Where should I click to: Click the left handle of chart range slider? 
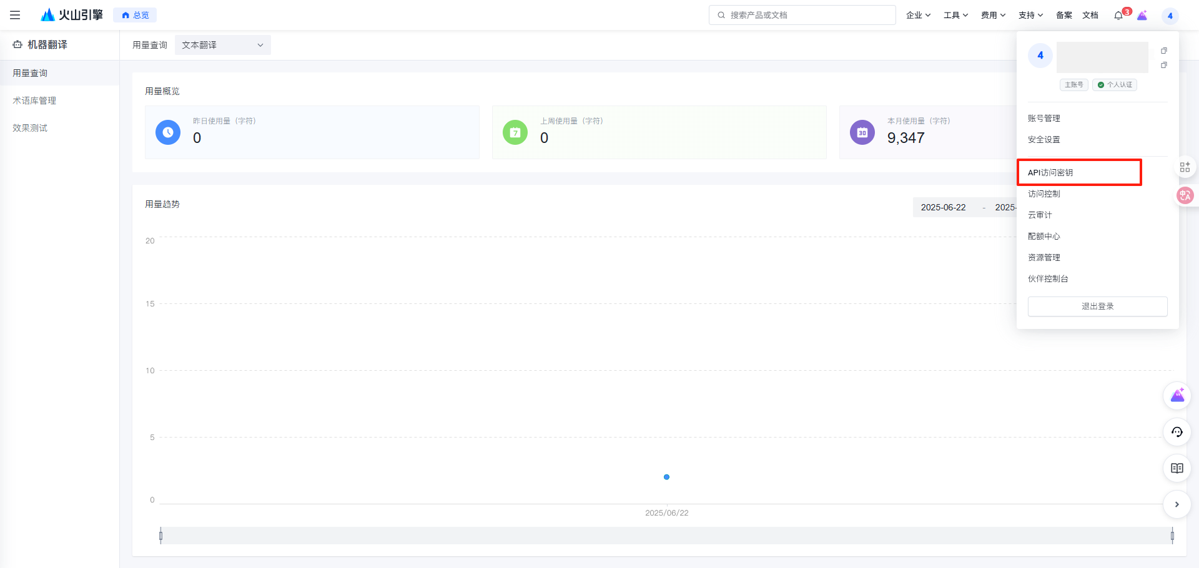coord(160,536)
